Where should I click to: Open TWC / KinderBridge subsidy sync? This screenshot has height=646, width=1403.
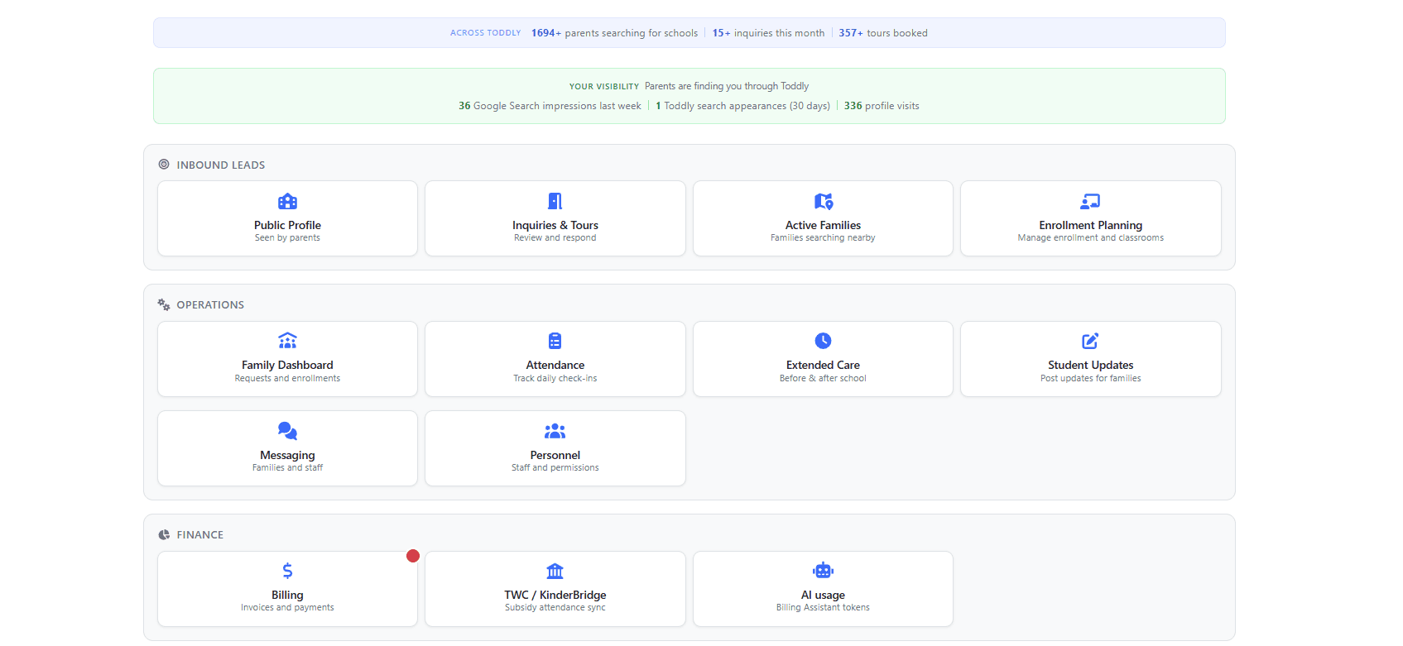(x=555, y=595)
